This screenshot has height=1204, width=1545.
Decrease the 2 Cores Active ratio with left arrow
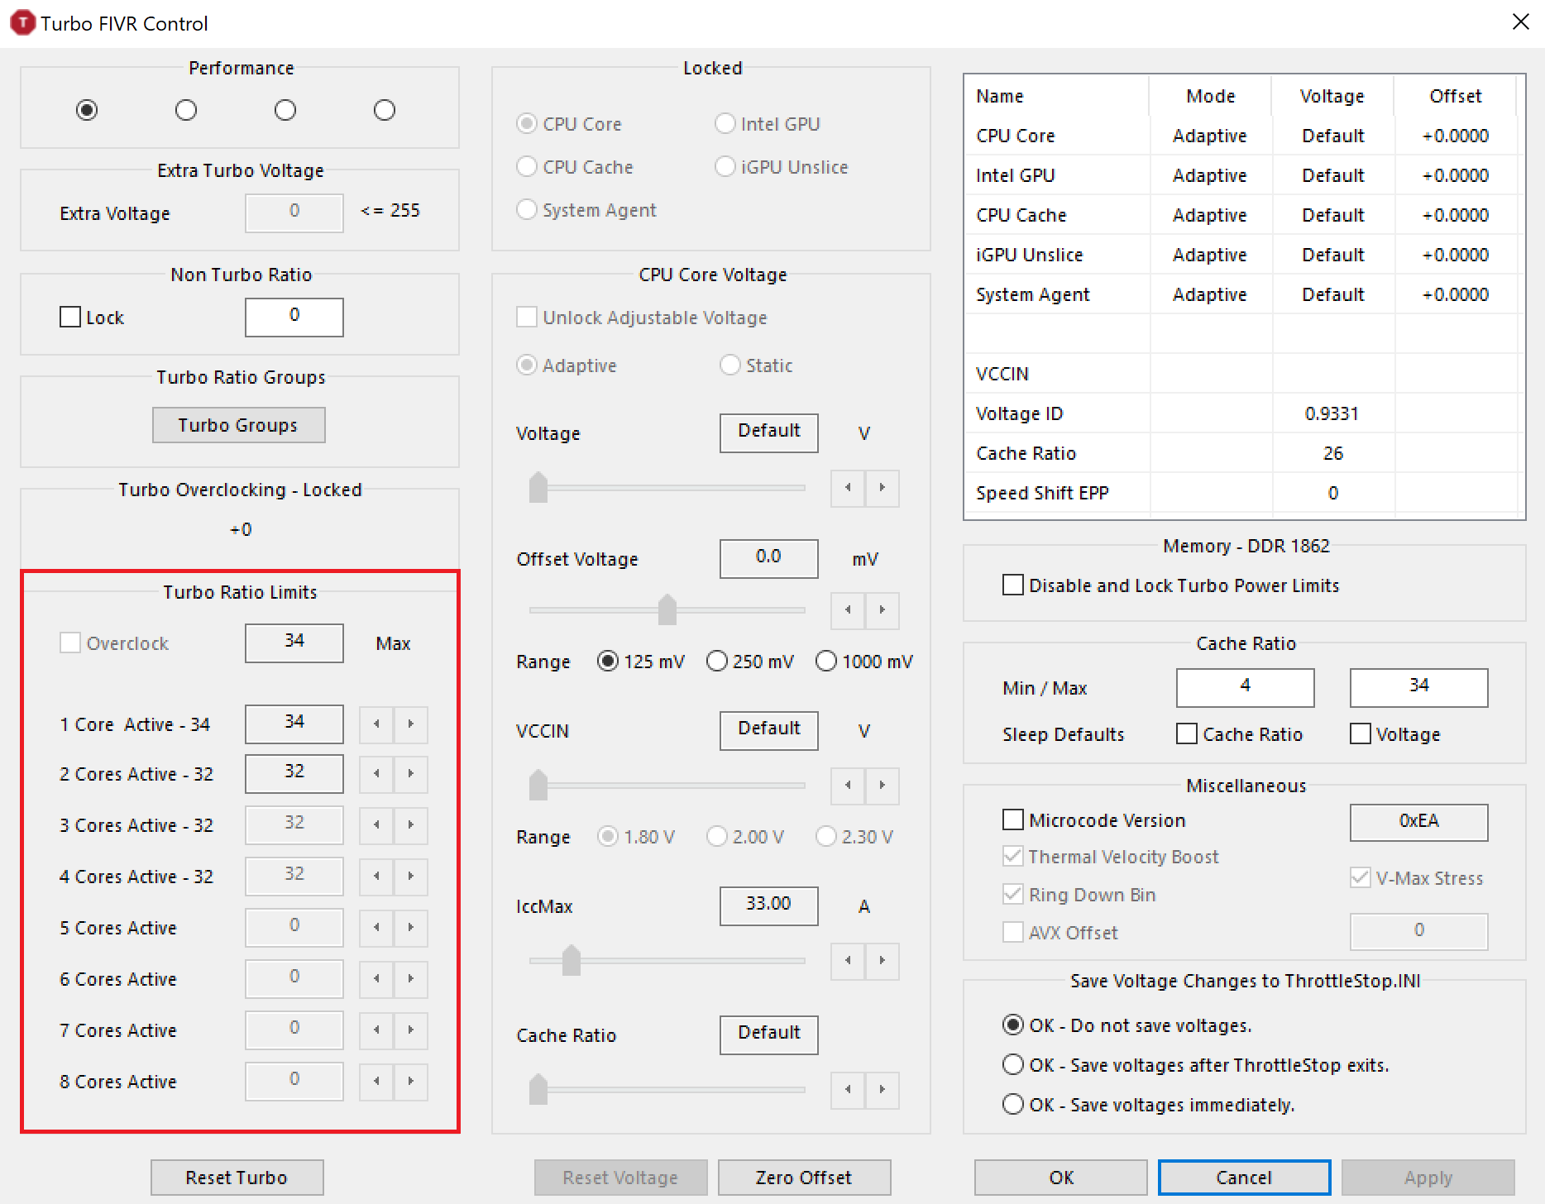[x=376, y=774]
